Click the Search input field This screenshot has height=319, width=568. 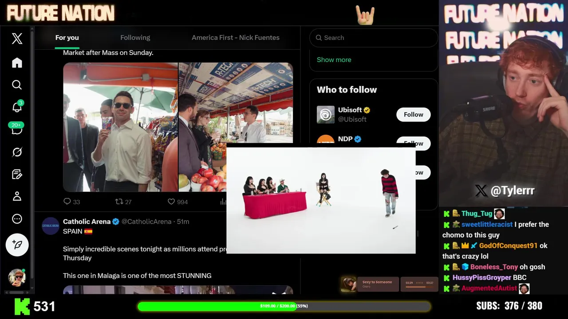(x=374, y=38)
